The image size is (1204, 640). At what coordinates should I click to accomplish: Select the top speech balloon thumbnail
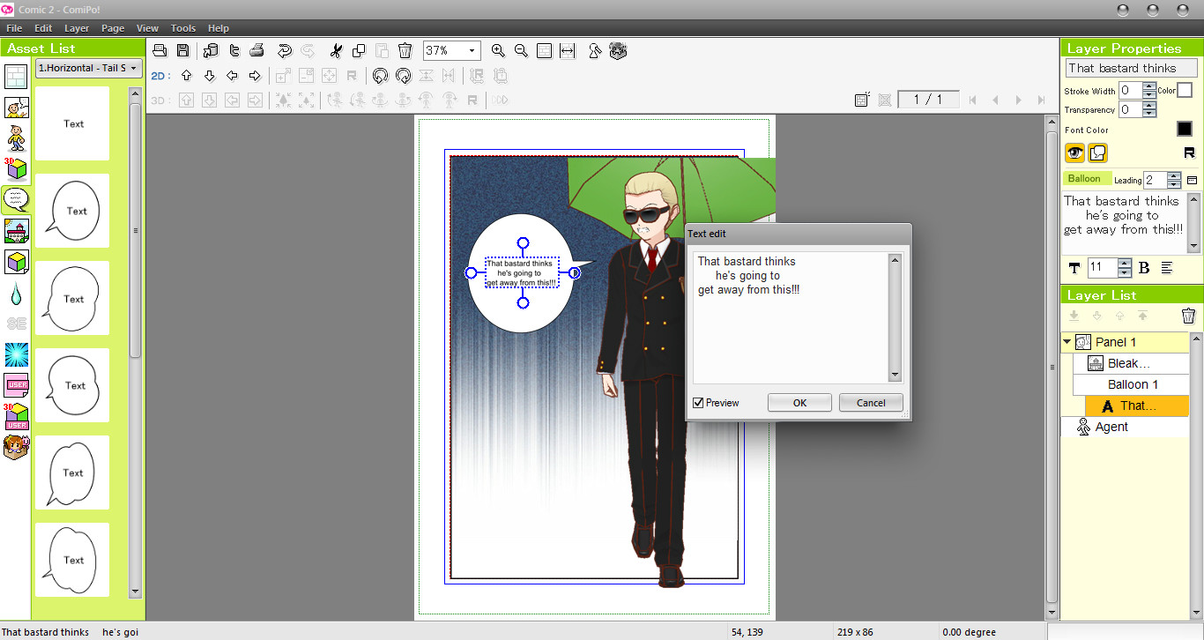point(72,211)
